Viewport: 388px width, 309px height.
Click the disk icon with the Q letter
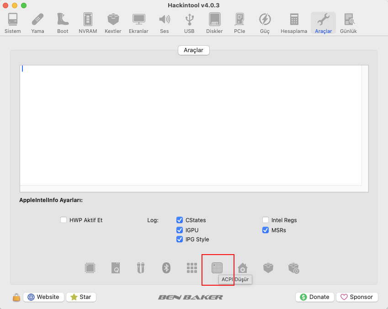116,268
